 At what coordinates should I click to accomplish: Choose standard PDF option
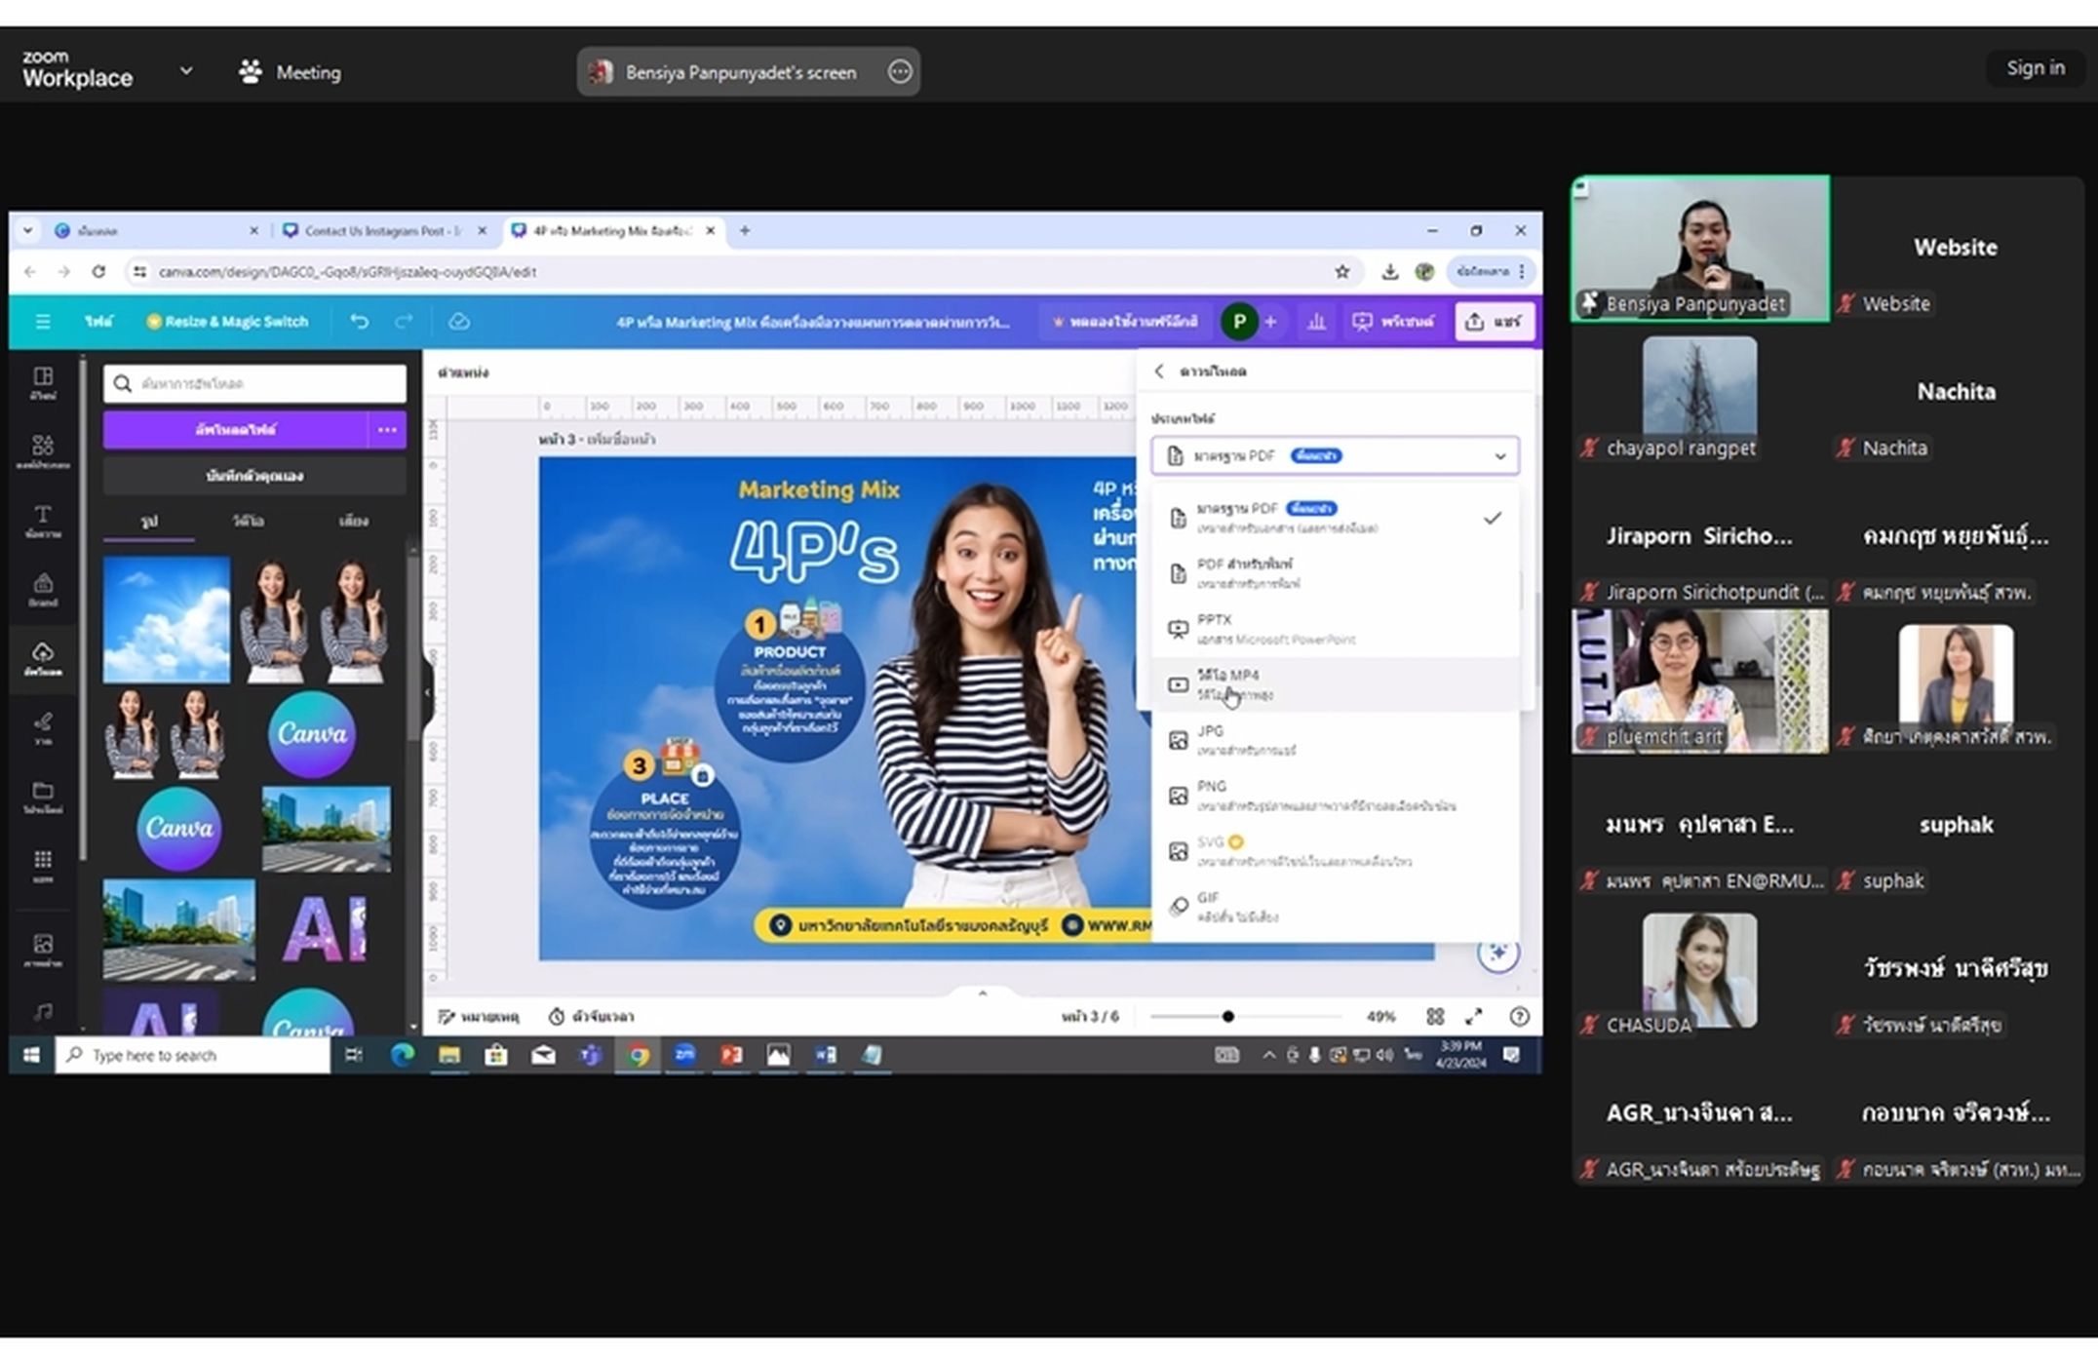pyautogui.click(x=1335, y=518)
